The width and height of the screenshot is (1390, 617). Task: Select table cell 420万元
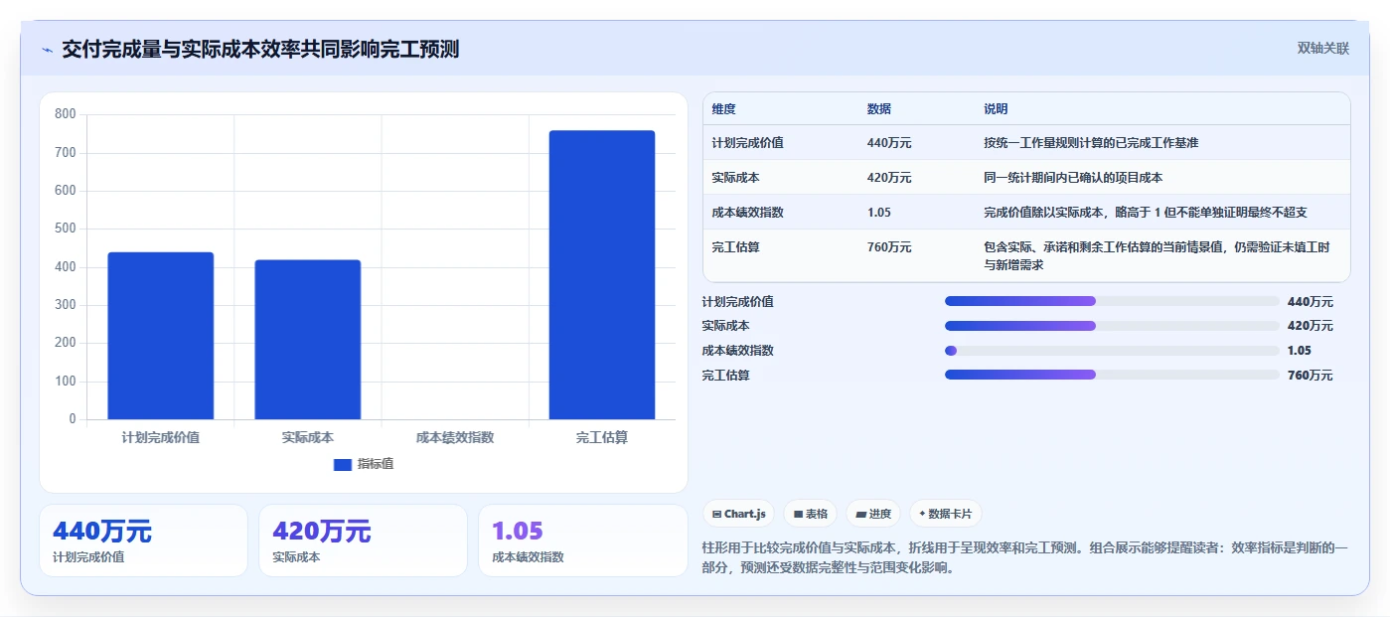889,178
